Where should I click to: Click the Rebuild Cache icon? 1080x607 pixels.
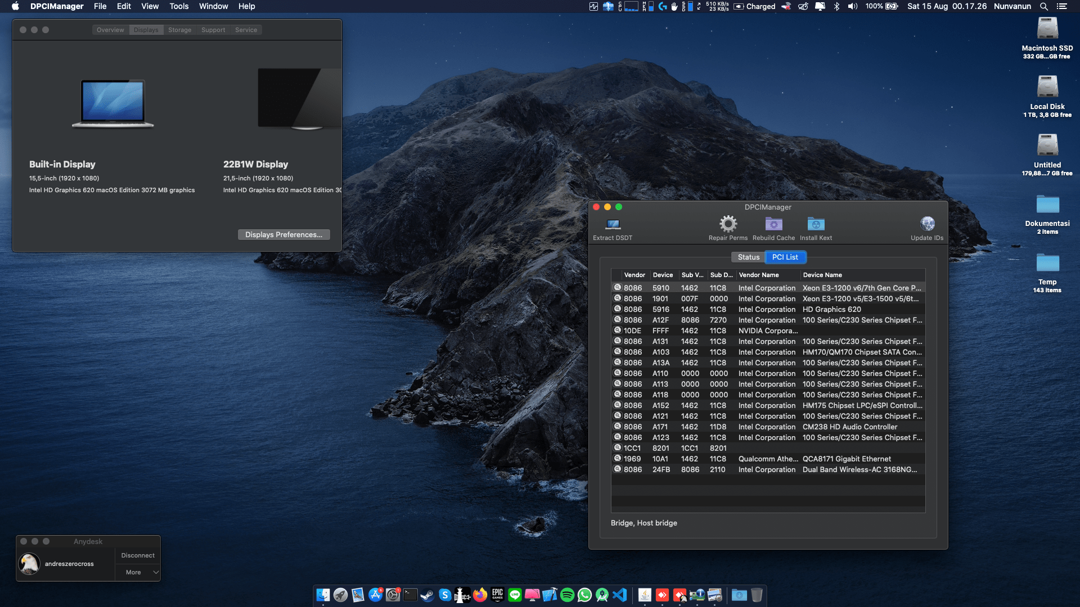click(773, 224)
